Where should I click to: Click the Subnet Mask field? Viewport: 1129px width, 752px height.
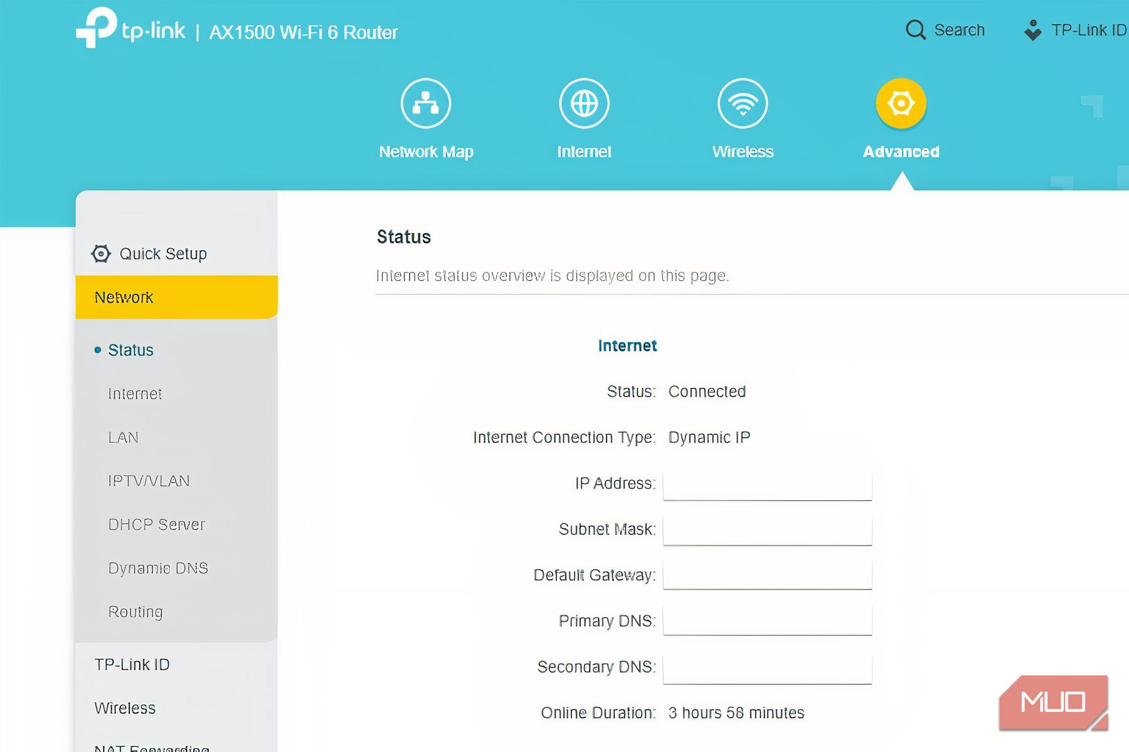click(768, 530)
